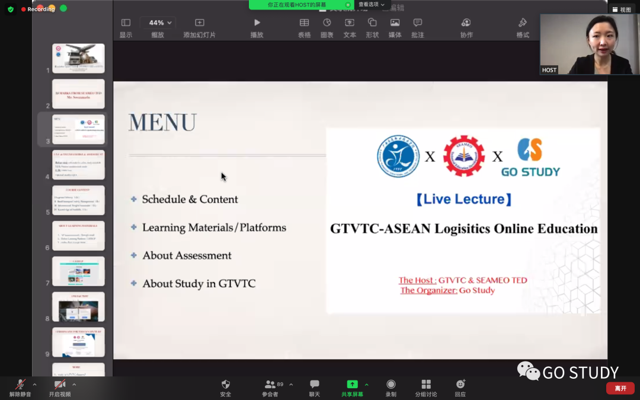Viewport: 640px width, 400px height.
Task: Click the 【Live Lecture】 heading
Action: pos(463,199)
